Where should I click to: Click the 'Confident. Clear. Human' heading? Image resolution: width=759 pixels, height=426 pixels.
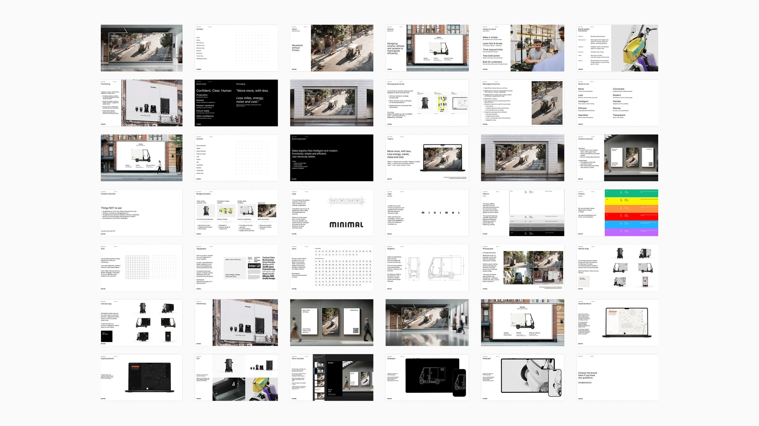click(x=214, y=91)
